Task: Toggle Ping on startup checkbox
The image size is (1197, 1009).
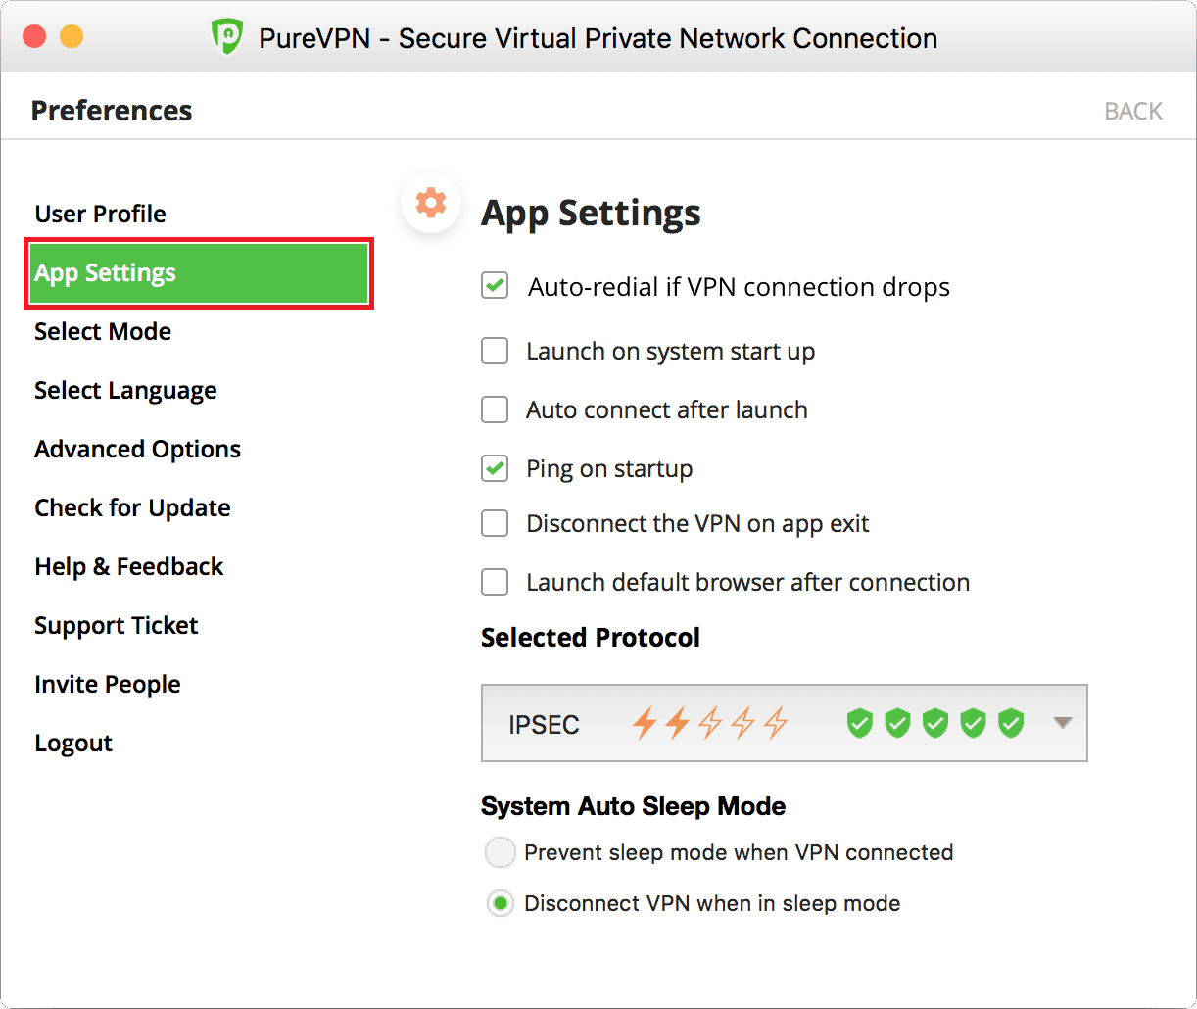Action: [495, 468]
